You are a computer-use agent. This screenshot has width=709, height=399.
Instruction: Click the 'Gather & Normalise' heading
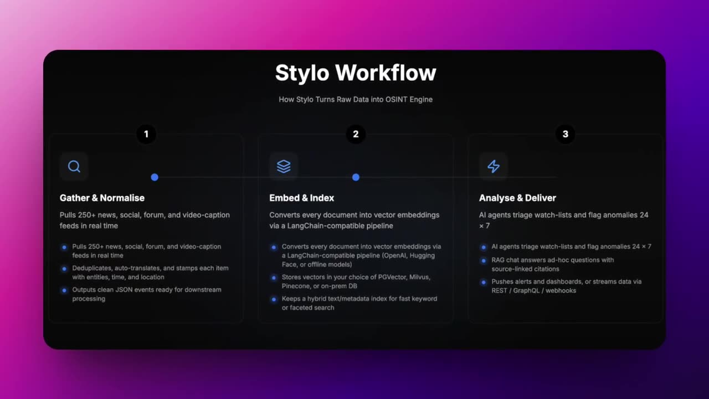coord(102,198)
